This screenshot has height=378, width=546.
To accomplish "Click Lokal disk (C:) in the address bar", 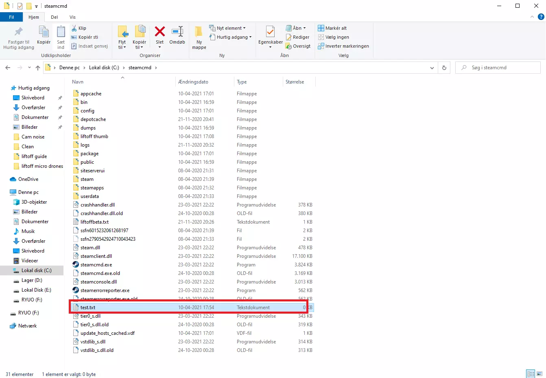I will 104,68.
